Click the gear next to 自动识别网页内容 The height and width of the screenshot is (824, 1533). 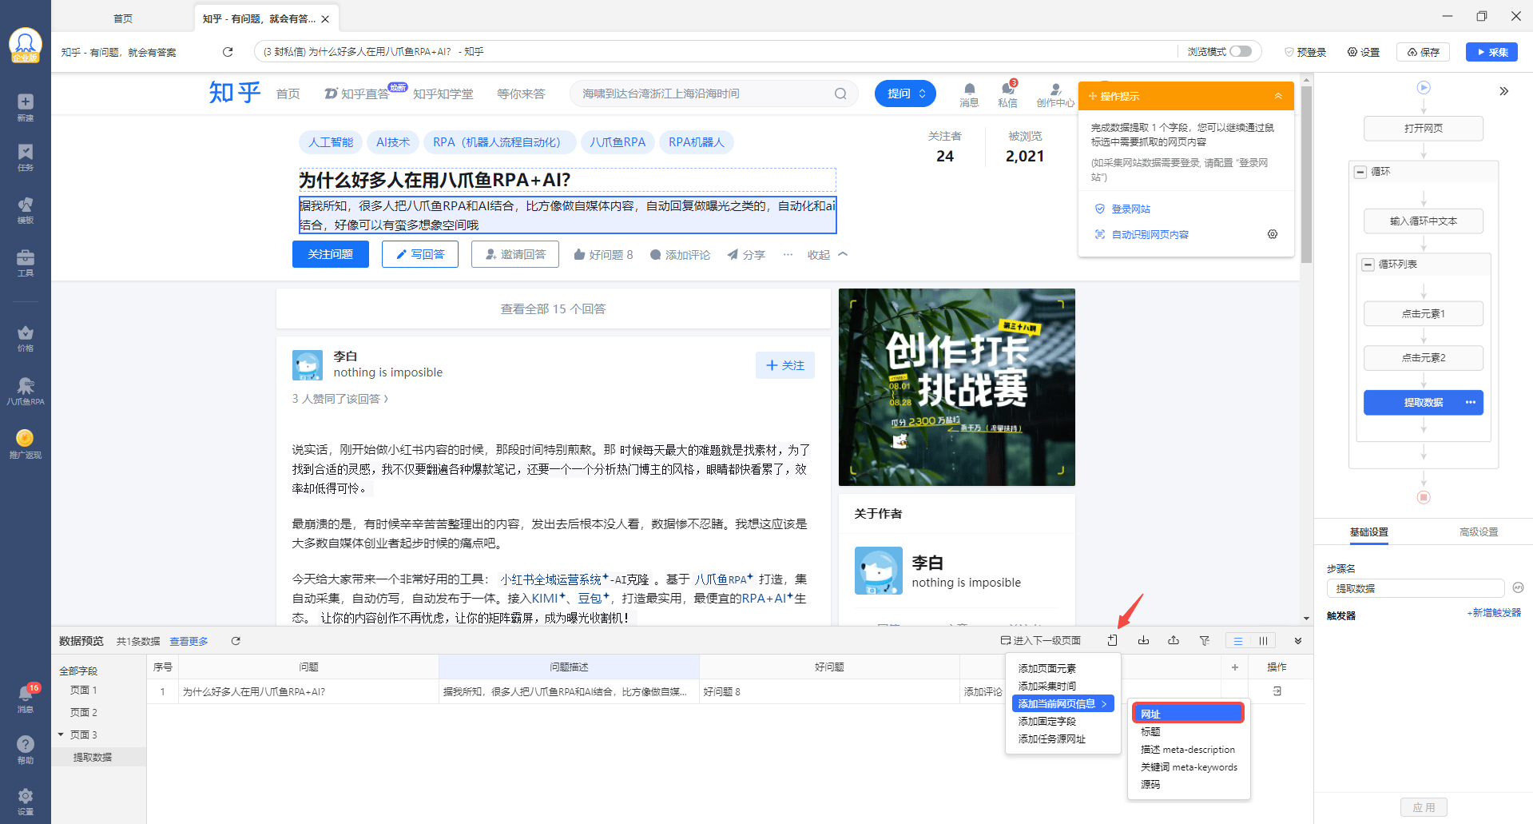click(x=1273, y=234)
